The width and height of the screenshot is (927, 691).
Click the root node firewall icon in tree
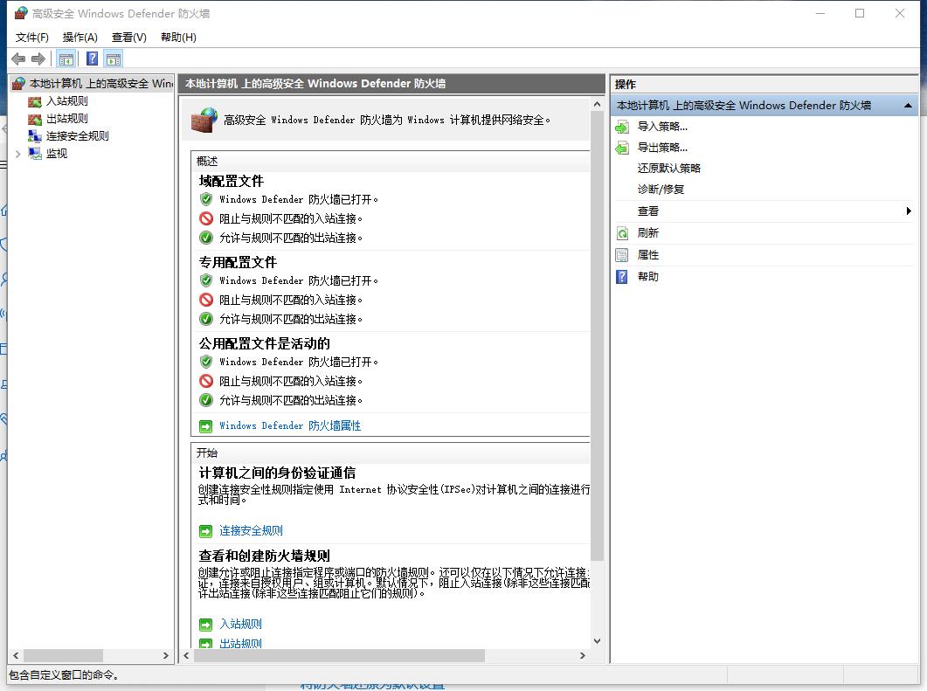[19, 83]
